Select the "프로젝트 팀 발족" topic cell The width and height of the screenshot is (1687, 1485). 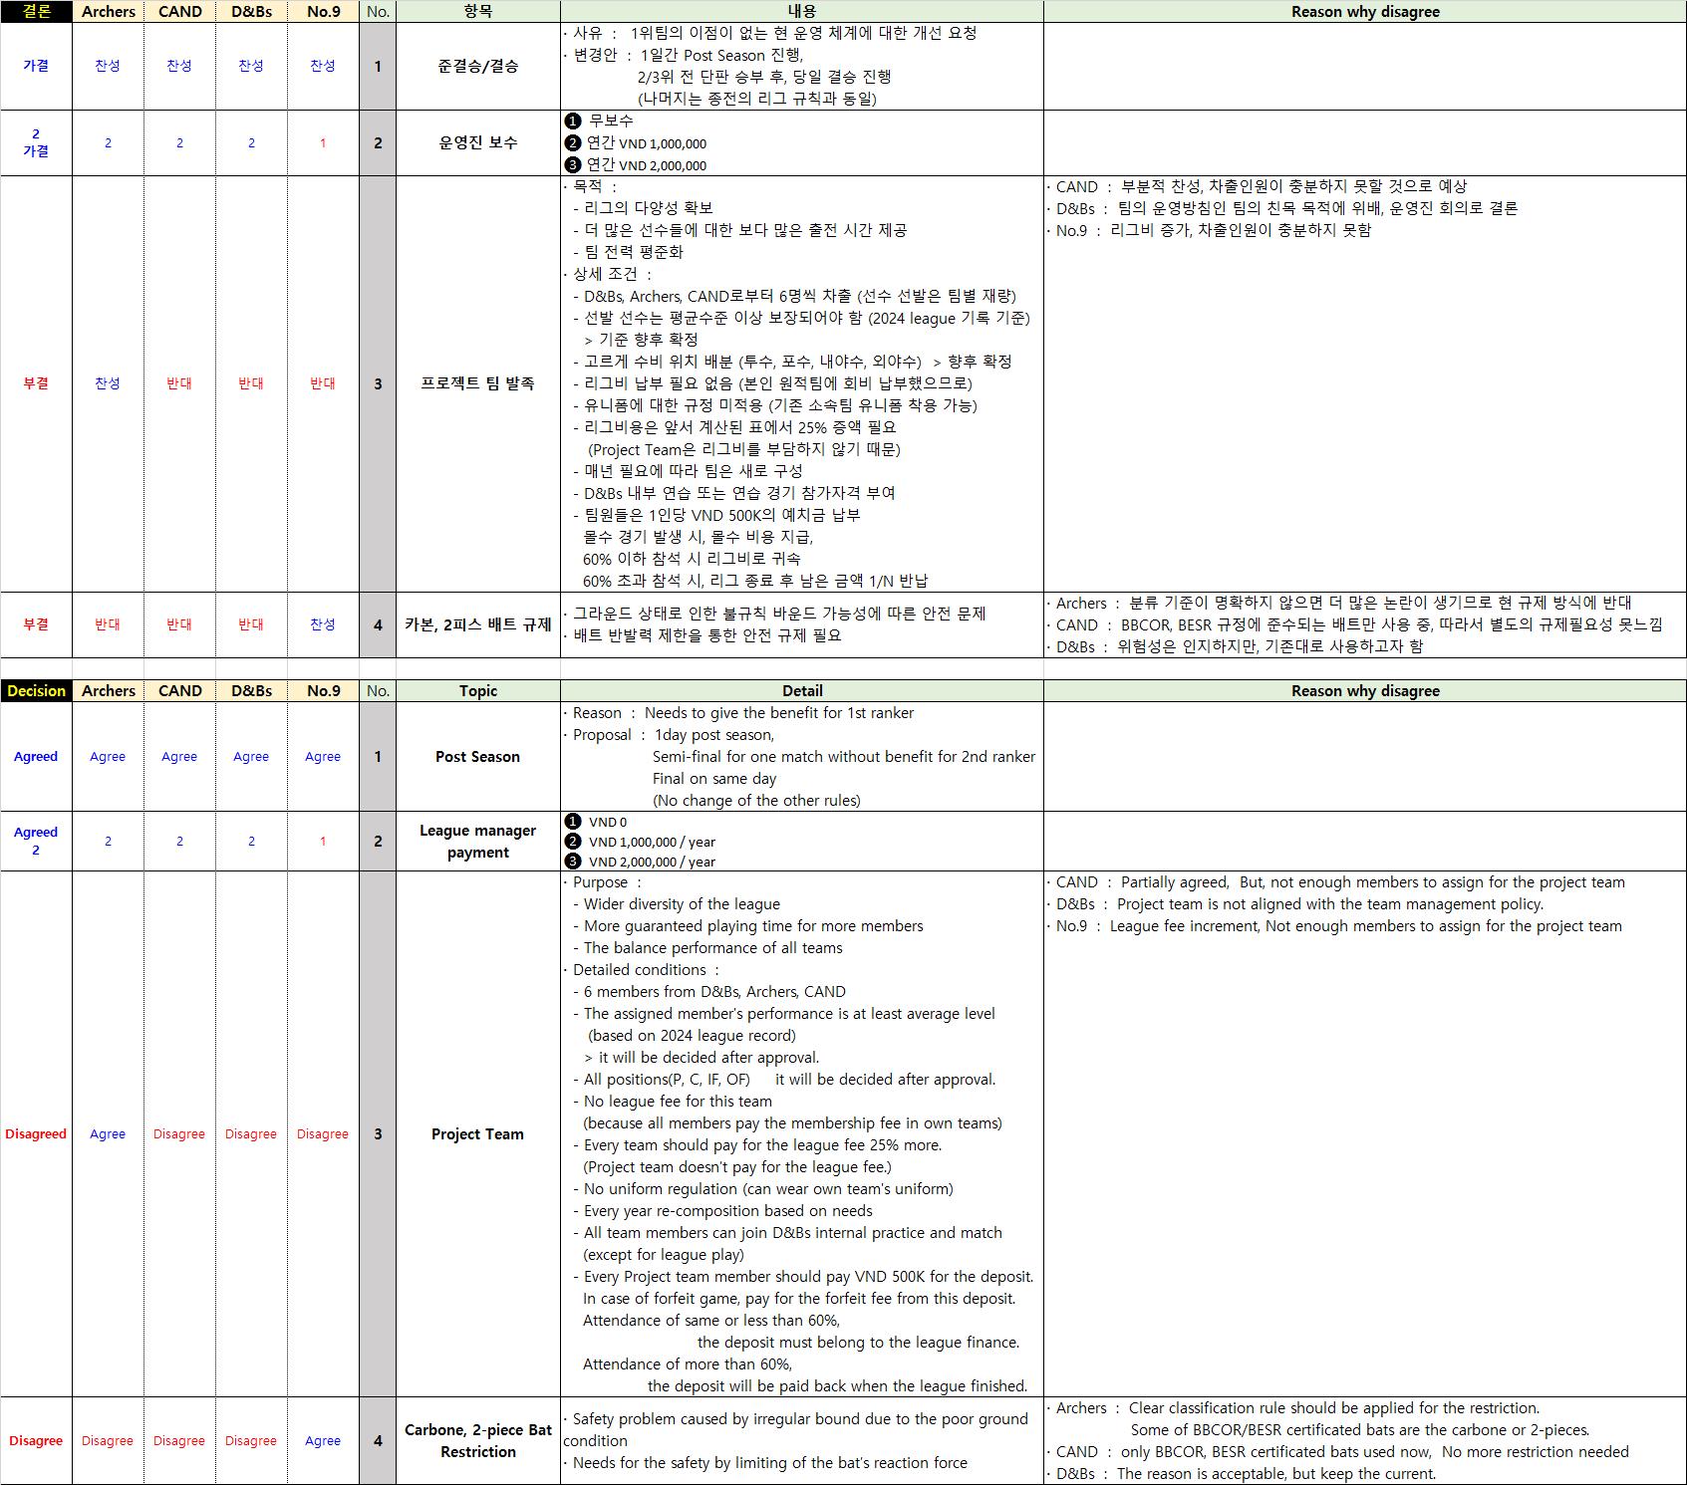tap(477, 383)
